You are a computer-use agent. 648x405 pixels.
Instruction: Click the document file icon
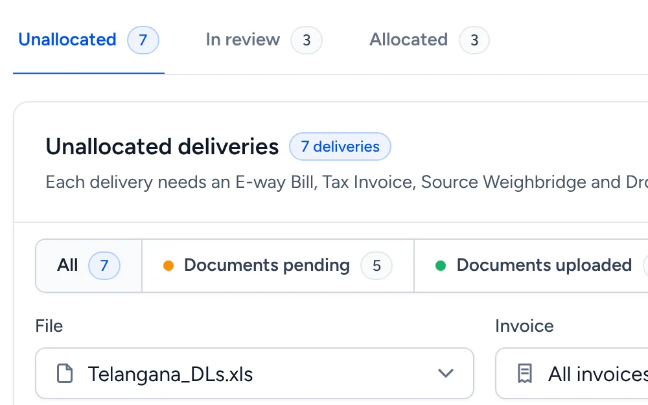[64, 373]
